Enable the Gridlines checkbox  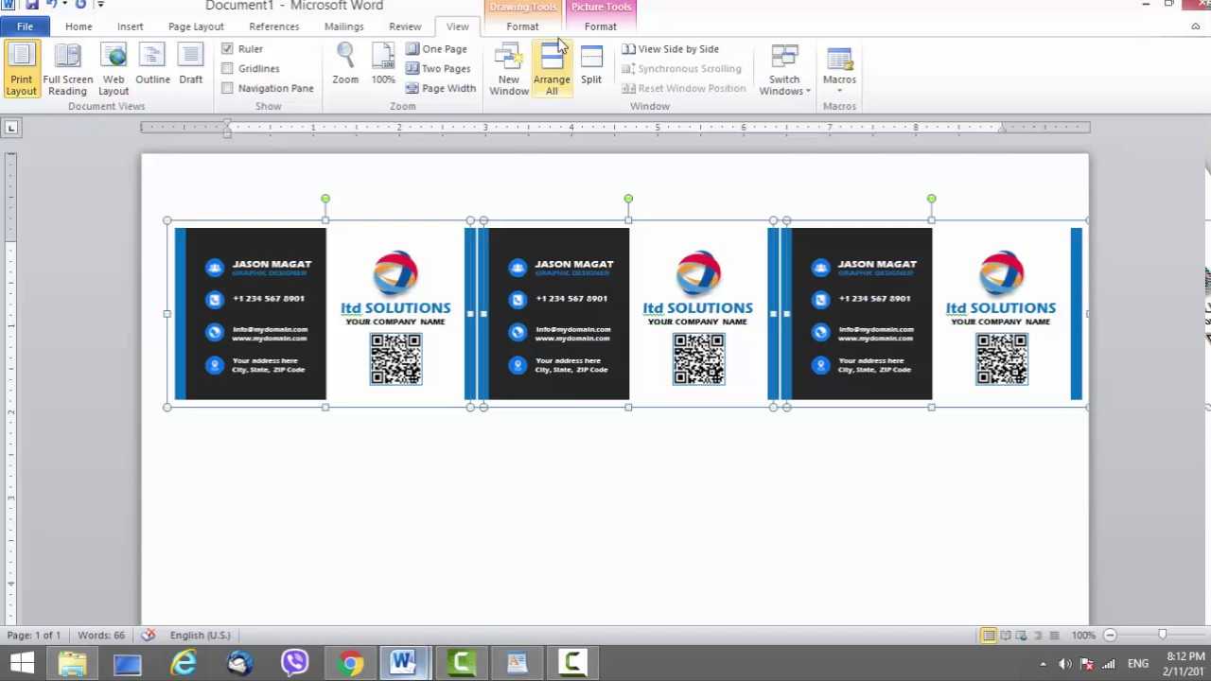(227, 68)
